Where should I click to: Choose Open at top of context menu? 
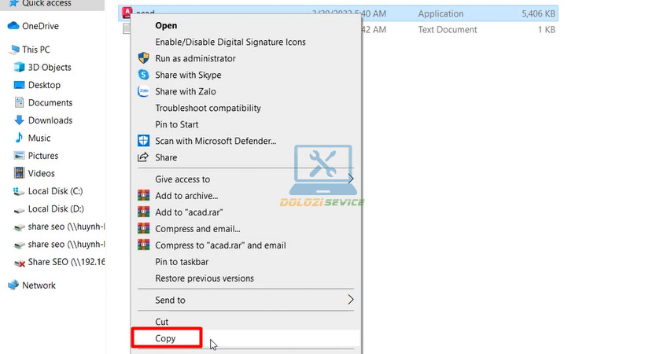166,25
